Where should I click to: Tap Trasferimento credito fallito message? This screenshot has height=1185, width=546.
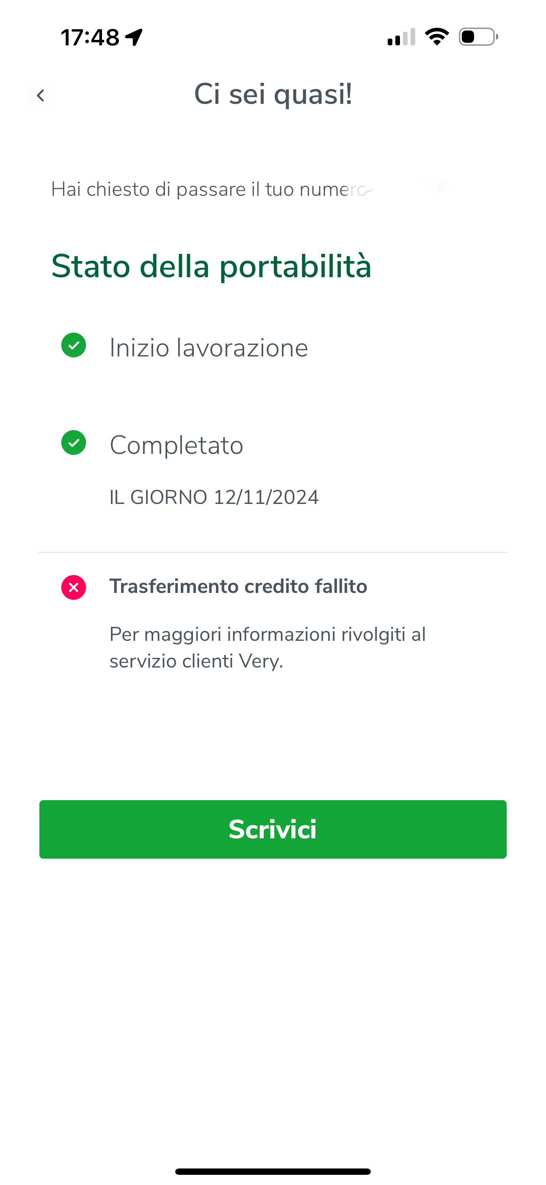[x=238, y=587]
